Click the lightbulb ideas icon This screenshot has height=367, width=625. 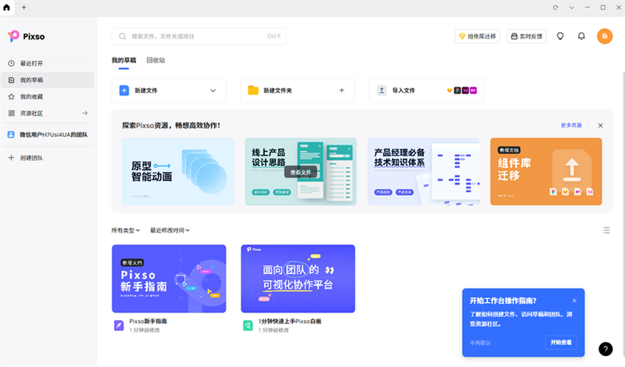pos(560,36)
